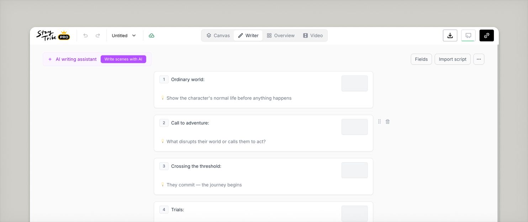Open the more options ellipsis menu

(x=479, y=59)
